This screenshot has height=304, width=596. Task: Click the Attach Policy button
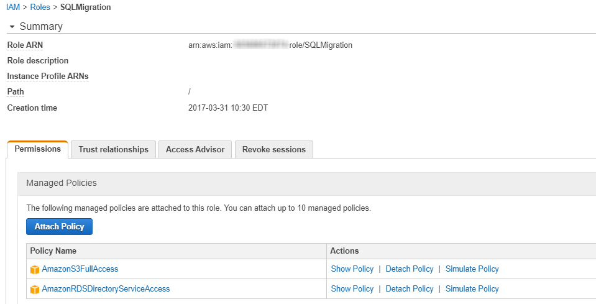tap(59, 226)
